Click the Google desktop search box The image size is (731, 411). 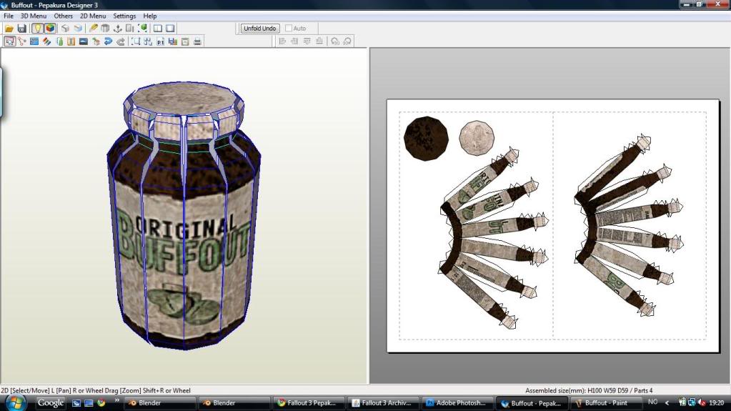50,402
